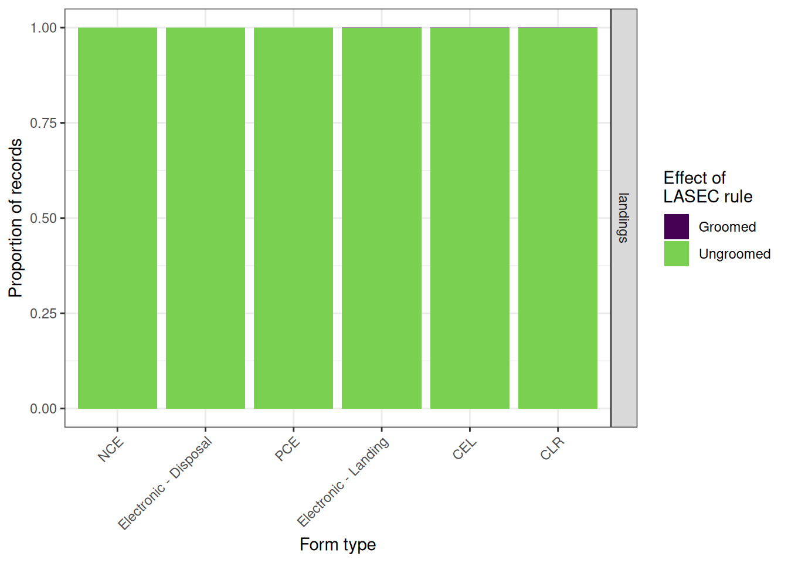Select the Electronic - Disposal bar
Viewport: 788px width, 563px height.
pyautogui.click(x=205, y=218)
